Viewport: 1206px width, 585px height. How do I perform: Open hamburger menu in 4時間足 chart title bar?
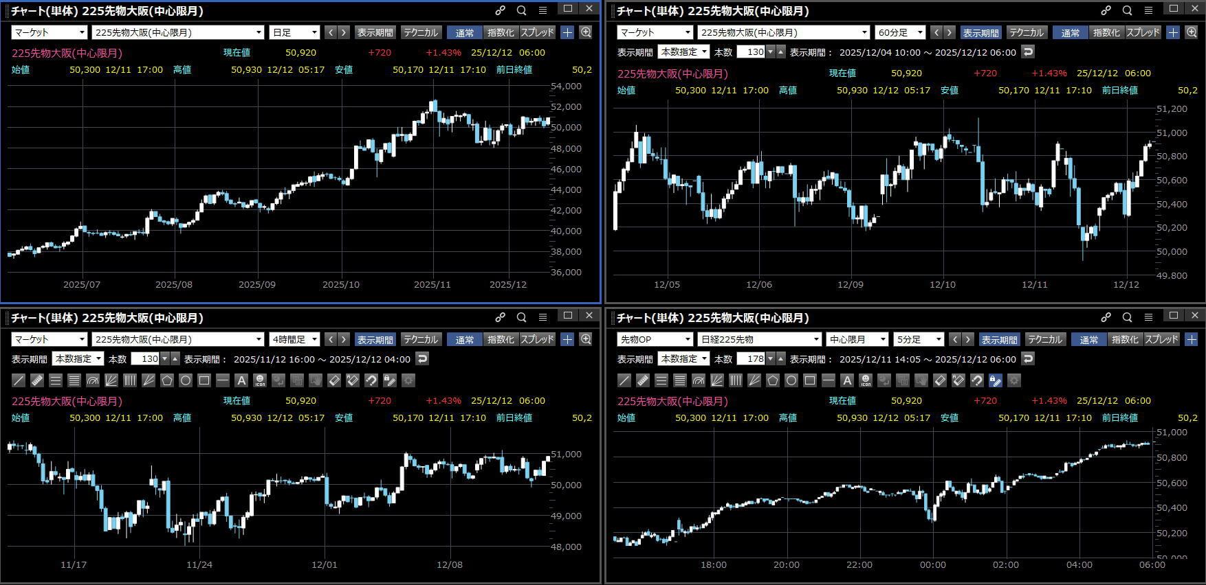[542, 317]
